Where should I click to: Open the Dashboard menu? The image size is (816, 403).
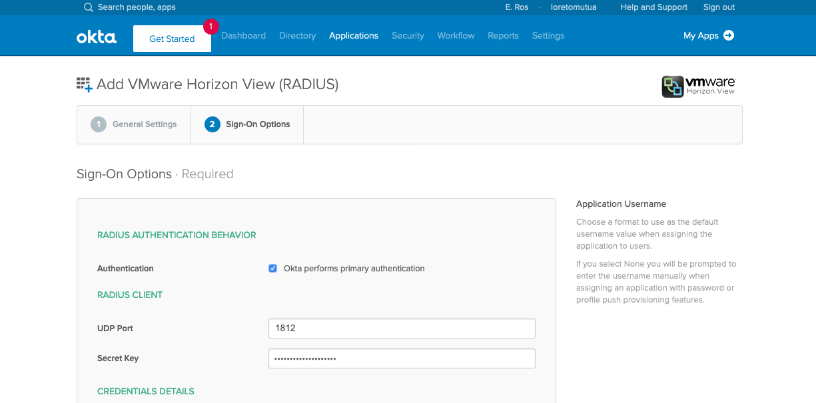(244, 36)
